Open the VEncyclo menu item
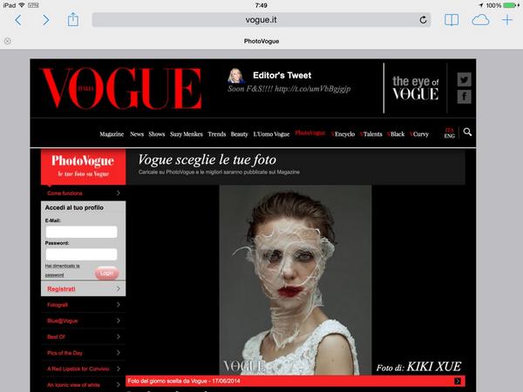The width and height of the screenshot is (523, 392). click(x=343, y=134)
